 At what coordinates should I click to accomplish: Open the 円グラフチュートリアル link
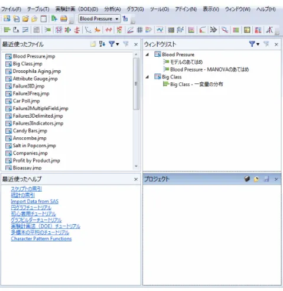tap(31, 208)
